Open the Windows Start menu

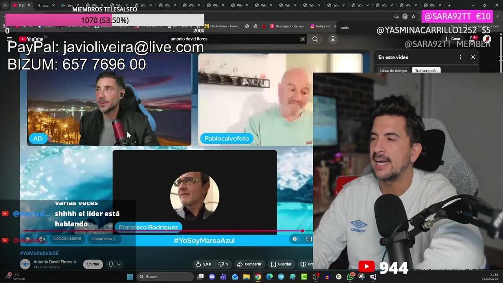(130, 277)
